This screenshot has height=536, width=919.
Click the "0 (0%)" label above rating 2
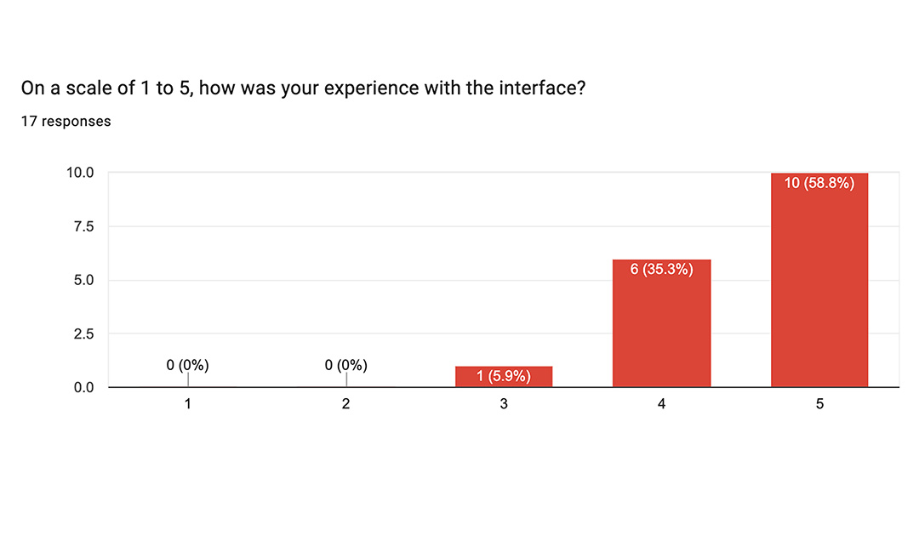[x=345, y=366]
